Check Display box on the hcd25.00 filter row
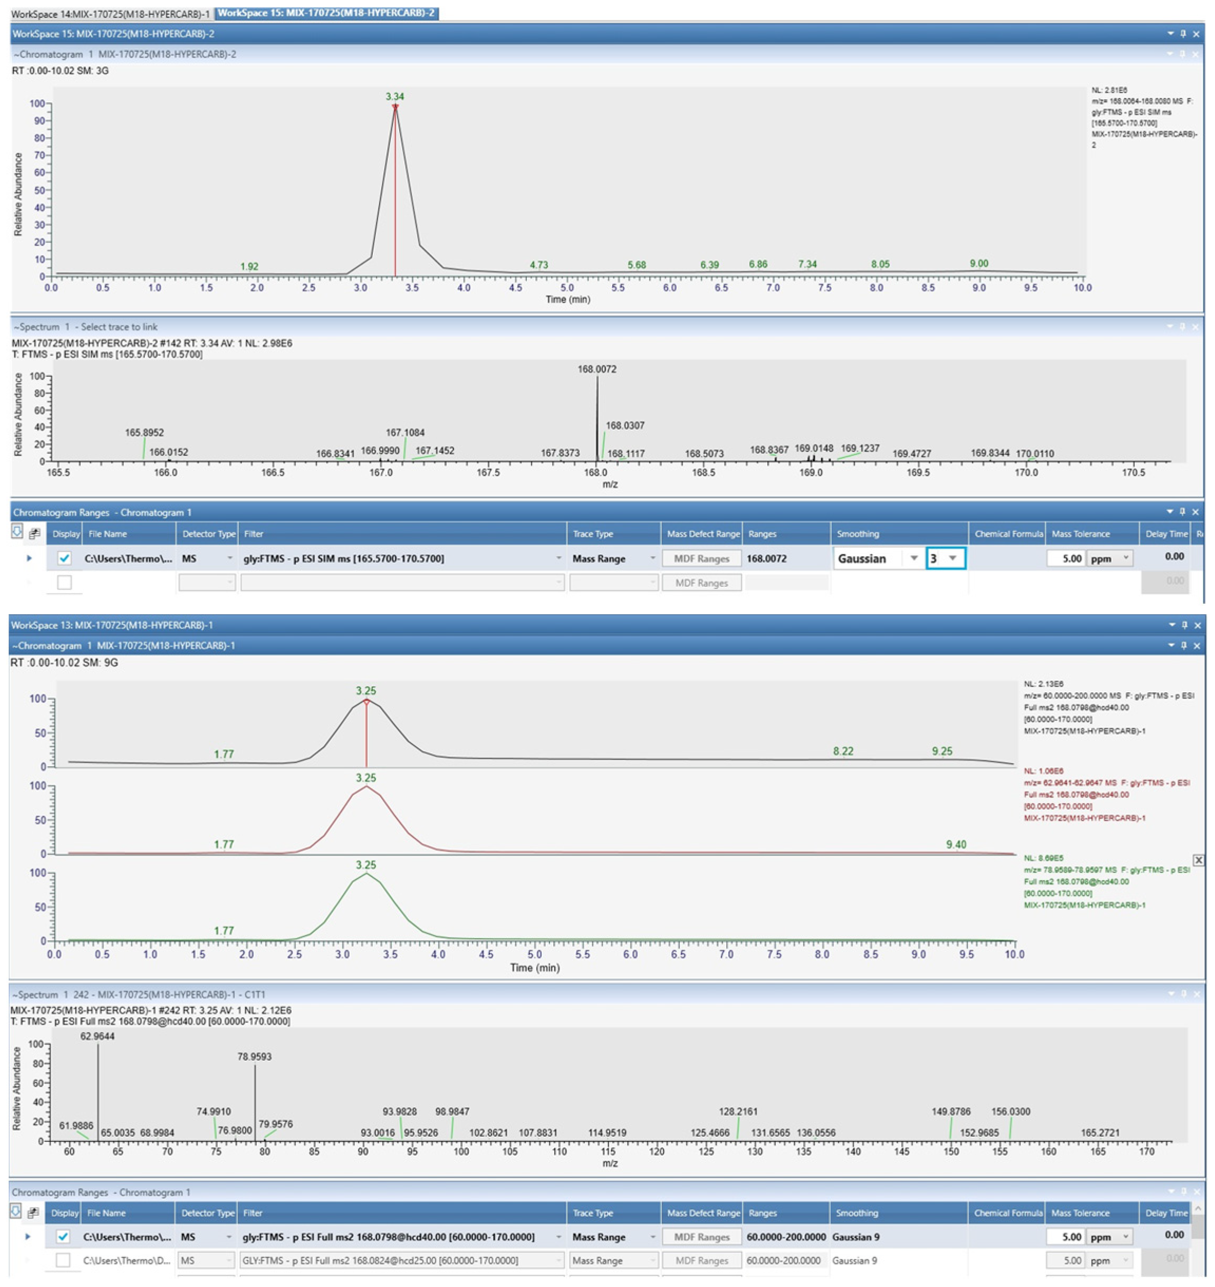Image resolution: width=1215 pixels, height=1287 pixels. (63, 1260)
